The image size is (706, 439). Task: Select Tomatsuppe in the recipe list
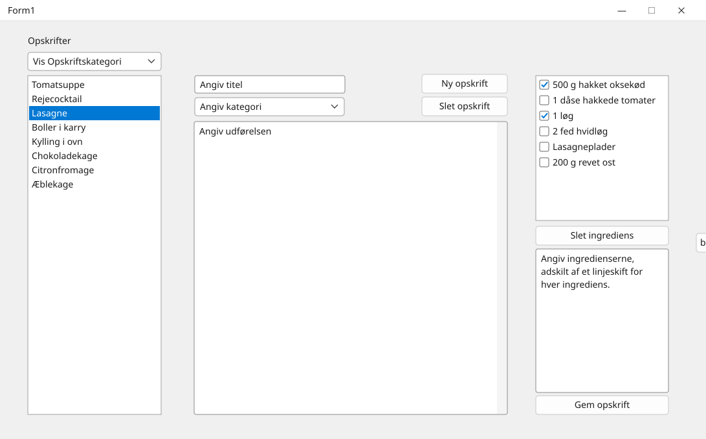click(x=94, y=85)
